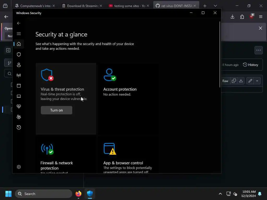The width and height of the screenshot is (267, 200).
Task: Switch to testing some sites YouTube tab
Action: (x=129, y=6)
